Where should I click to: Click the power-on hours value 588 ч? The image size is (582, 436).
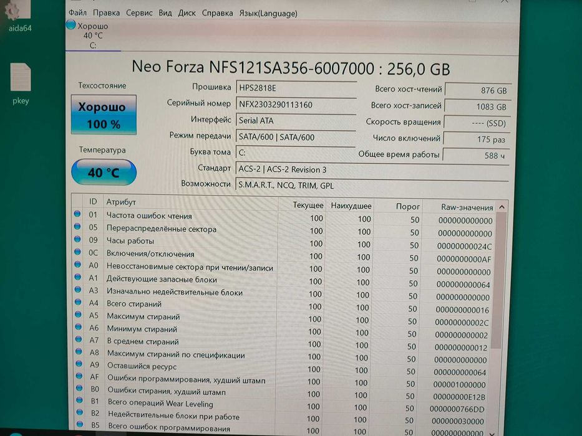click(476, 156)
